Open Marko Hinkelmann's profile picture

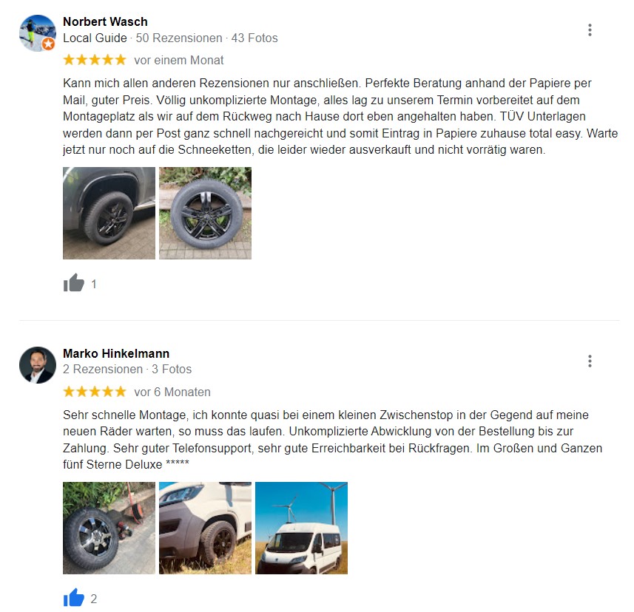pyautogui.click(x=38, y=365)
